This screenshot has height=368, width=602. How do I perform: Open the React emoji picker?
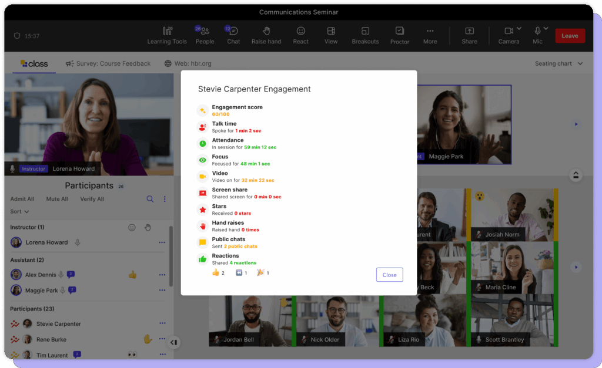[300, 35]
